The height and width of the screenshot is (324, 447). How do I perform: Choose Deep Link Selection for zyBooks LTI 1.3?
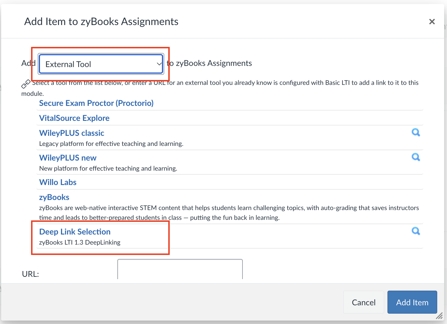click(74, 232)
